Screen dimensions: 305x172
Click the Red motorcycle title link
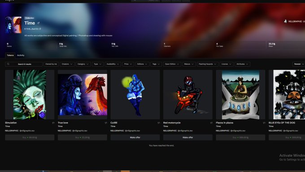pyautogui.click(x=172, y=123)
